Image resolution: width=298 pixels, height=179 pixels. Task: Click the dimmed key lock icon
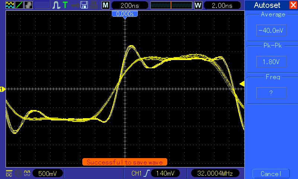75,5
